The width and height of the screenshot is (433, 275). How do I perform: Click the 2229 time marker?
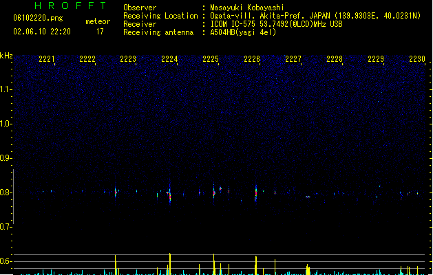(376, 59)
